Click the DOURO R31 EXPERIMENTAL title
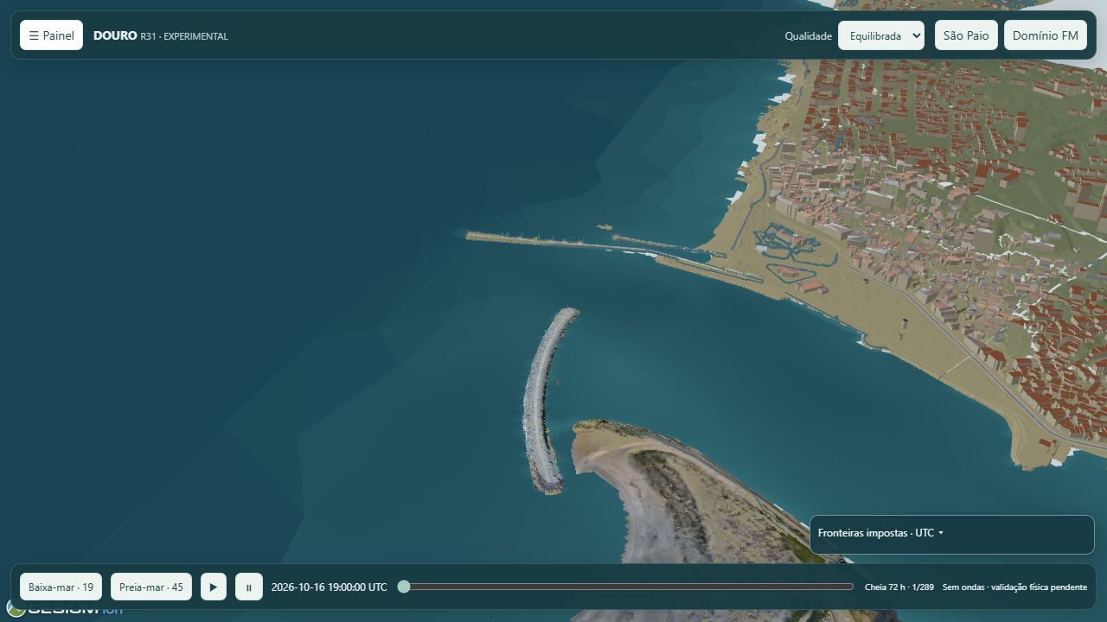Image resolution: width=1107 pixels, height=622 pixels. click(x=161, y=35)
